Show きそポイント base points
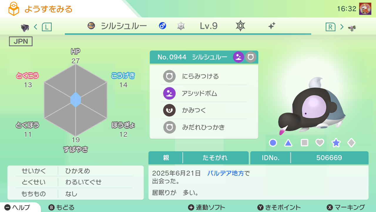This screenshot has height=212, width=376. click(x=279, y=207)
